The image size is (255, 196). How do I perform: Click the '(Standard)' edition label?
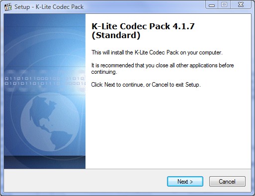coord(116,35)
